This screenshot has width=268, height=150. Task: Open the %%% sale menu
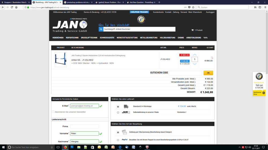(206, 38)
